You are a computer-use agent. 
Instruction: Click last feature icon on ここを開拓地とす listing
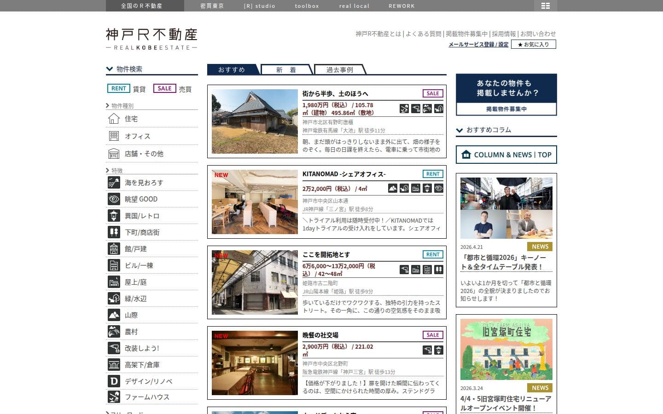pos(439,270)
